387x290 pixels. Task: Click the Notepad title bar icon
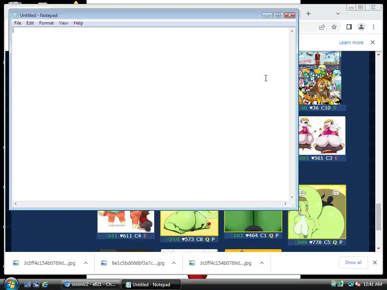click(x=16, y=15)
